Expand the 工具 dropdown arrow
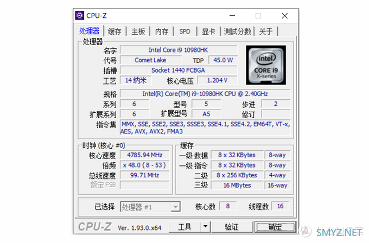The height and width of the screenshot is (243, 369). [x=206, y=227]
